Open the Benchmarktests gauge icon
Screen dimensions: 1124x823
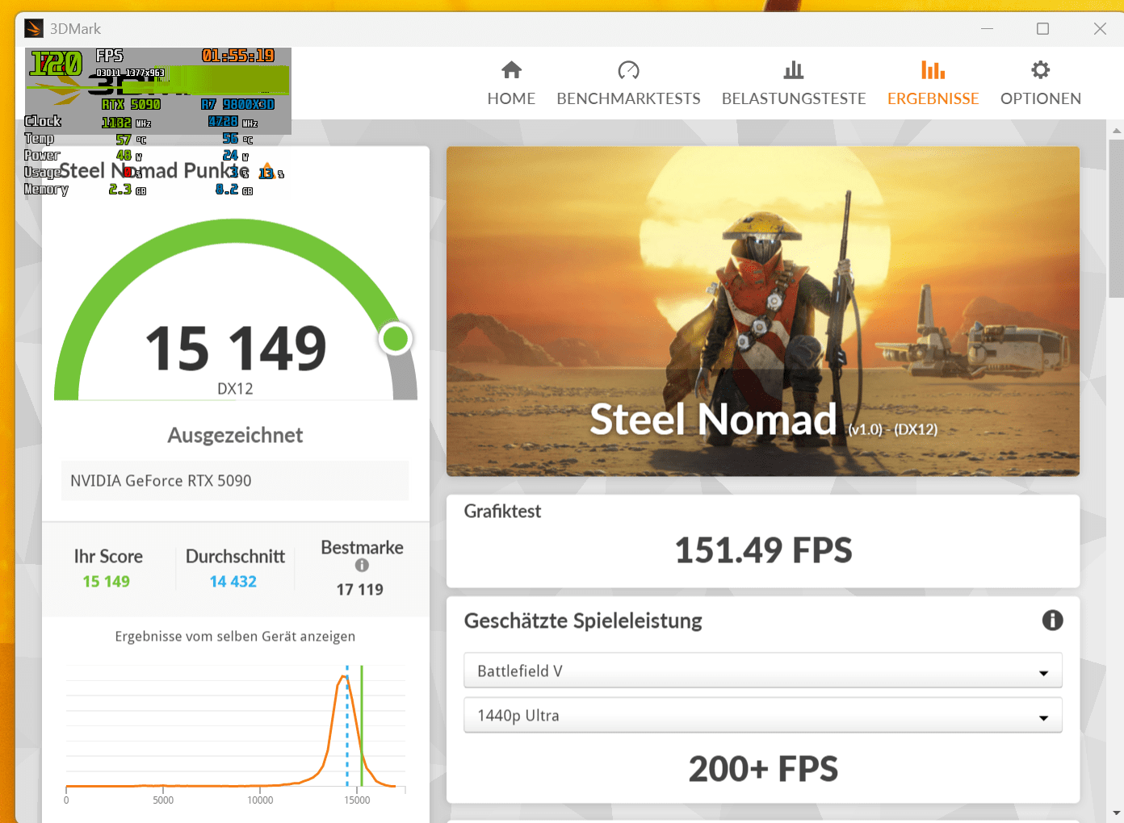pos(628,70)
